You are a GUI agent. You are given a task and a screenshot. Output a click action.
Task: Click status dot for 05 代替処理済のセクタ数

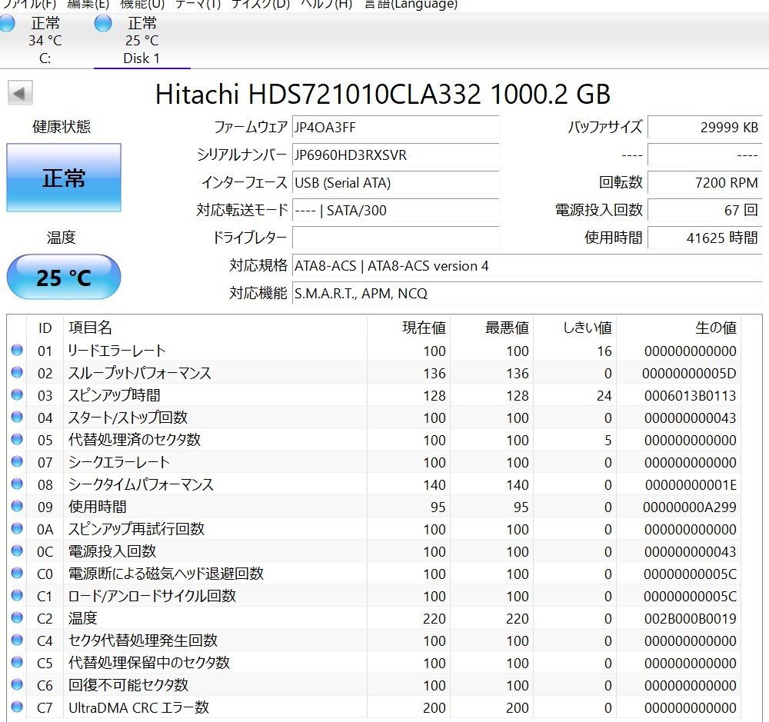point(17,439)
